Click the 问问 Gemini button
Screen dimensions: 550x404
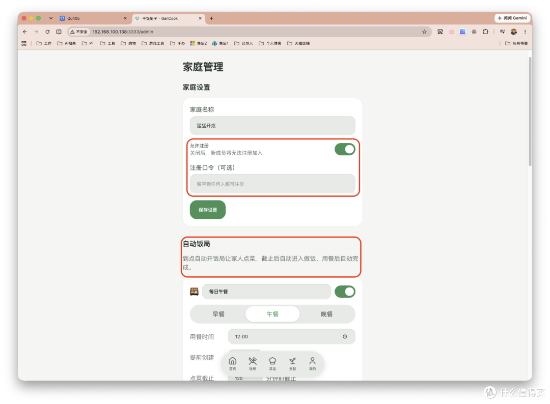pos(512,18)
